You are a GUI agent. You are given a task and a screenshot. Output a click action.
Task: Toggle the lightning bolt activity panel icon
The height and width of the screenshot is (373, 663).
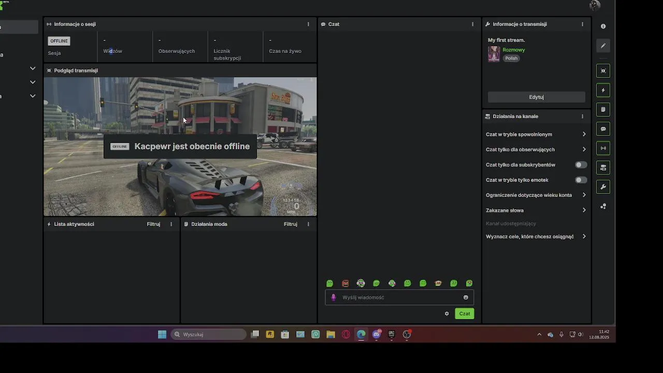pos(603,90)
